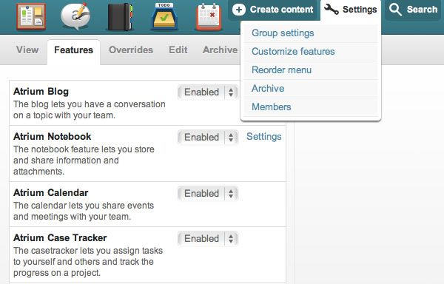Viewport: 444px width, 284px height.
Task: Open Atrium Notebook Enabled dropdown
Action: click(x=208, y=137)
